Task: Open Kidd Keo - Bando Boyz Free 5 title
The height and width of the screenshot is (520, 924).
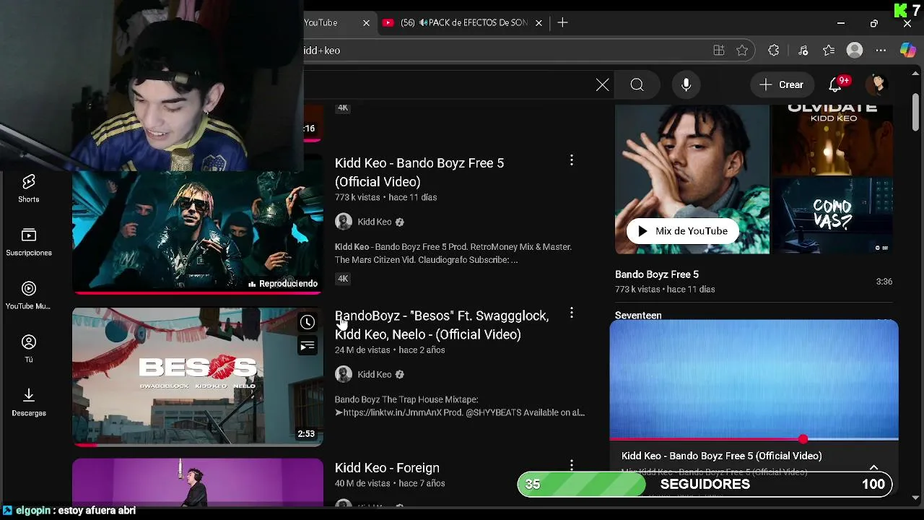Action: (419, 172)
